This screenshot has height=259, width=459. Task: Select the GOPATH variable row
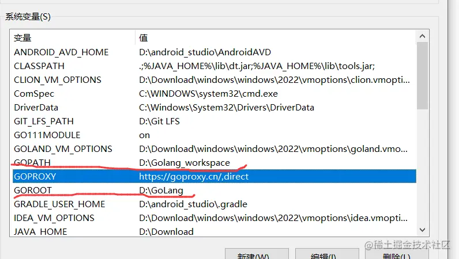pos(215,162)
